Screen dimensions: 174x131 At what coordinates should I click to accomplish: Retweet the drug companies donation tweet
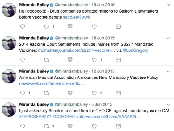click(46, 27)
